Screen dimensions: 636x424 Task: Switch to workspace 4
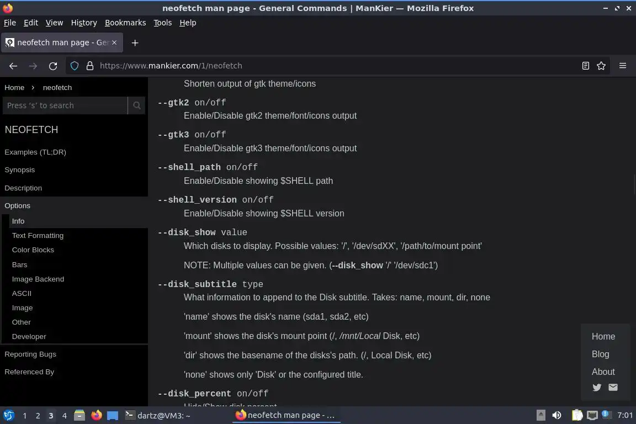[64, 416]
